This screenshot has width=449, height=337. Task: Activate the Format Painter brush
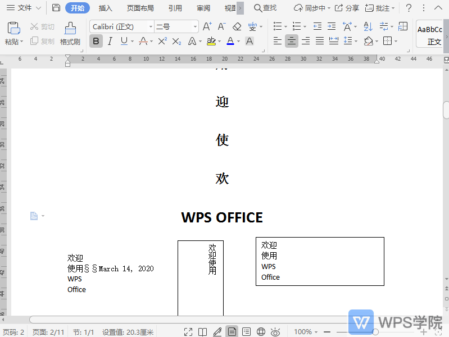pos(70,34)
